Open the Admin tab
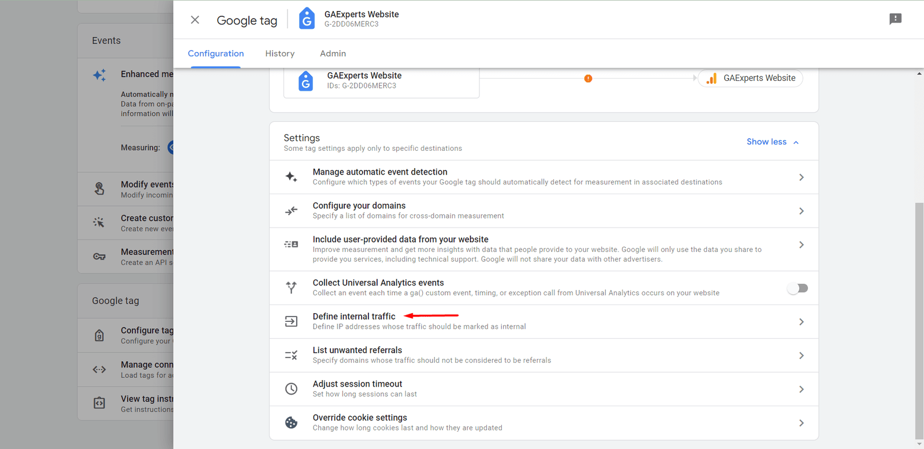924x449 pixels. (333, 54)
